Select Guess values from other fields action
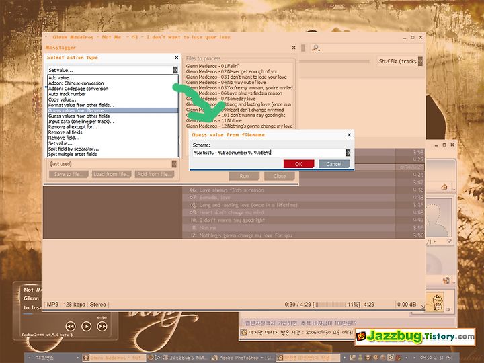The width and height of the screenshot is (484, 363). click(113, 116)
